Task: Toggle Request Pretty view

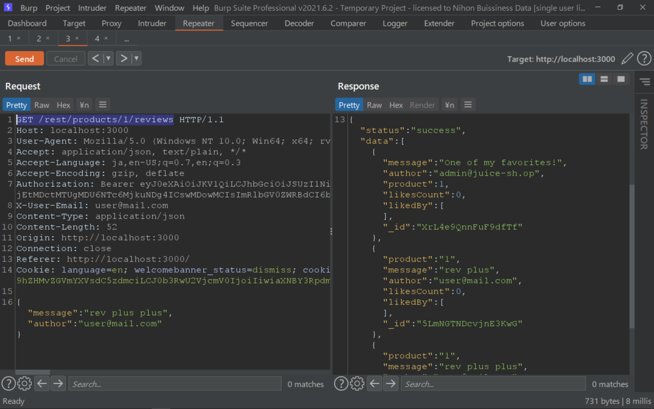Action: pyautogui.click(x=16, y=105)
